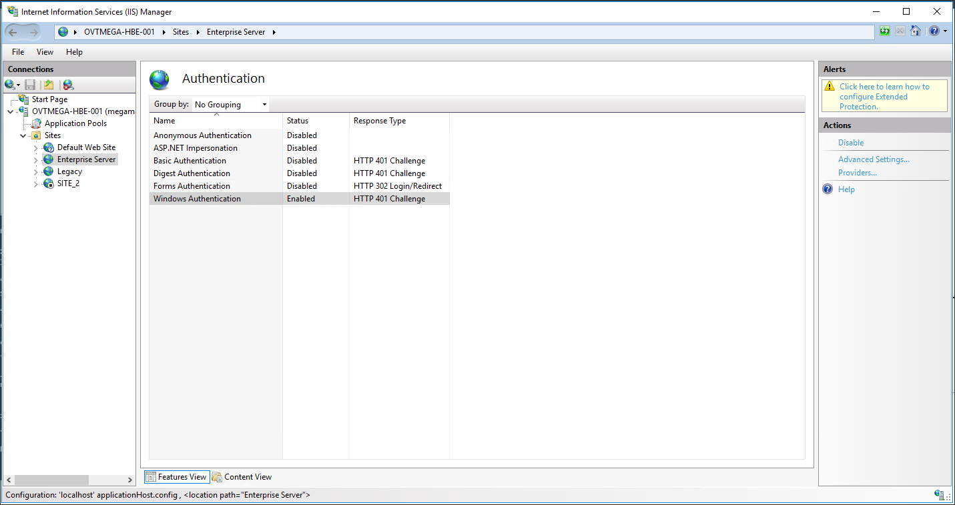Open the File menu

[x=18, y=52]
